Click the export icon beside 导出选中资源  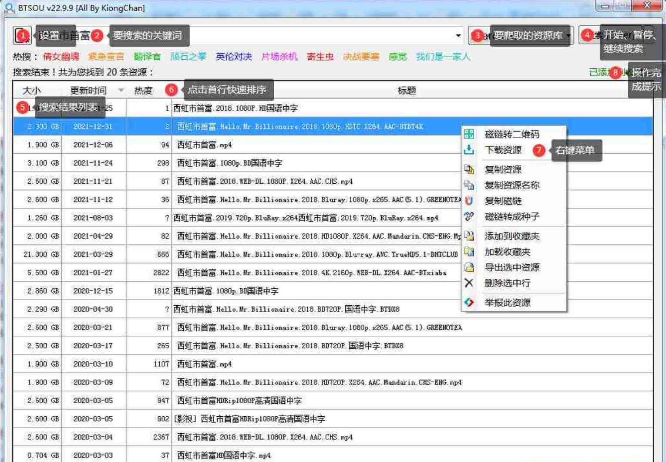[469, 267]
